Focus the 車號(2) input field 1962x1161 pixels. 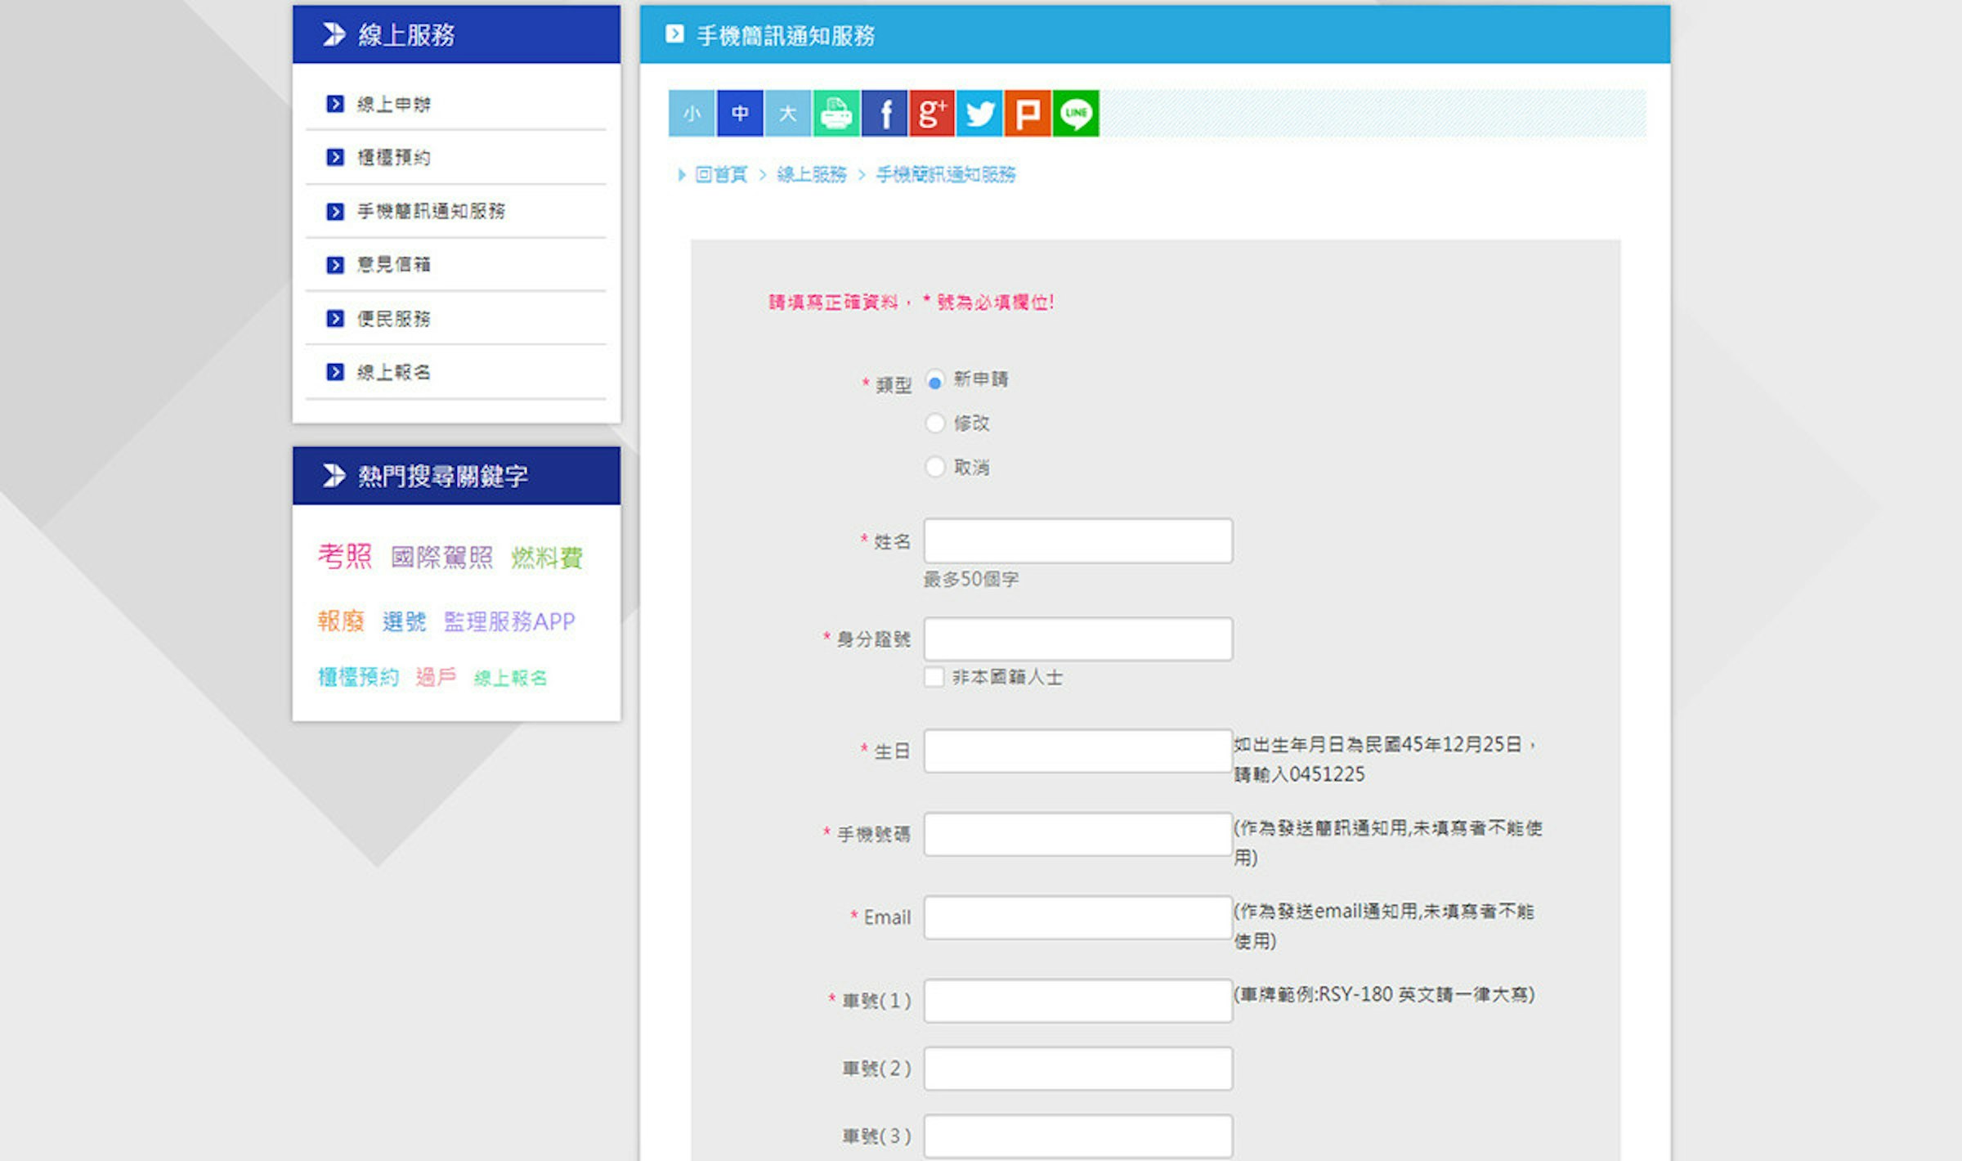[1078, 1069]
